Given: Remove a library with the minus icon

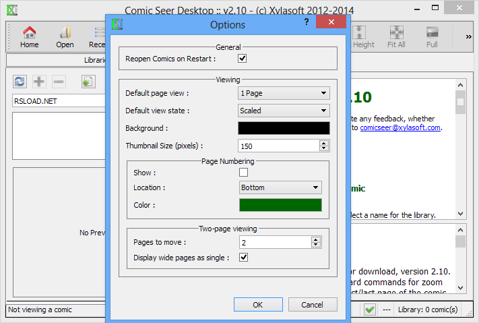Looking at the screenshot, I should pos(59,82).
